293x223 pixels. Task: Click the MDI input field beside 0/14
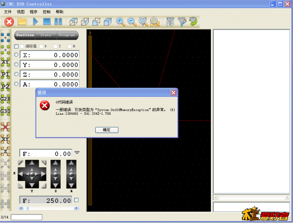(x=27, y=217)
